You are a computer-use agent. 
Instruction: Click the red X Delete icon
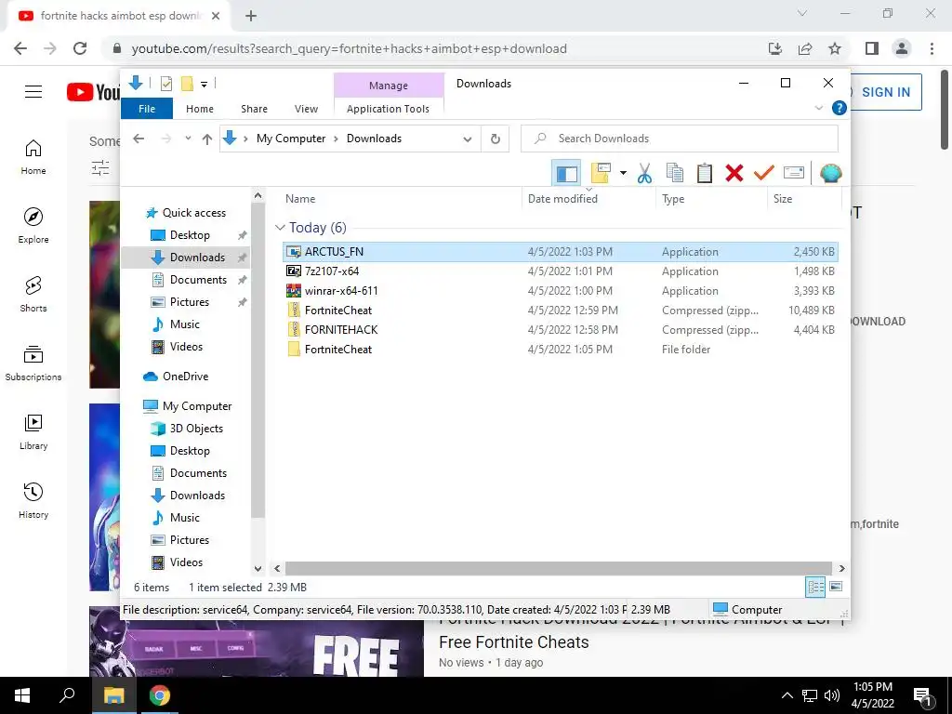(734, 173)
